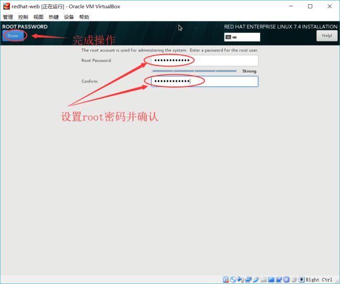Click the USB devices status icon
Image resolution: width=340 pixels, height=284 pixels.
point(256,279)
